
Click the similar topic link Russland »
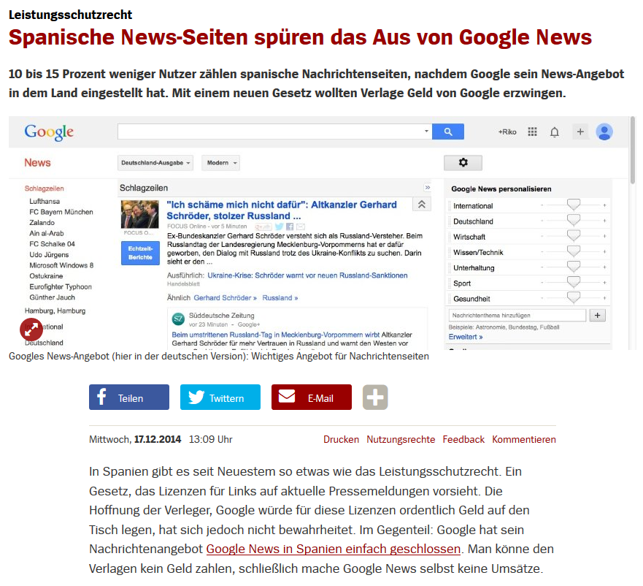tap(280, 297)
